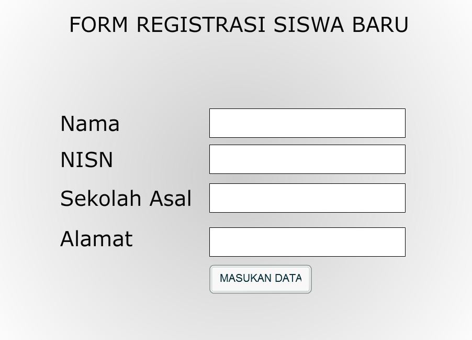The height and width of the screenshot is (340, 472).
Task: Click the Nama input field
Action: click(x=307, y=123)
